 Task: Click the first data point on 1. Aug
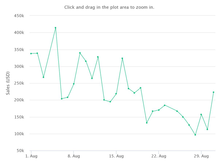31,54
